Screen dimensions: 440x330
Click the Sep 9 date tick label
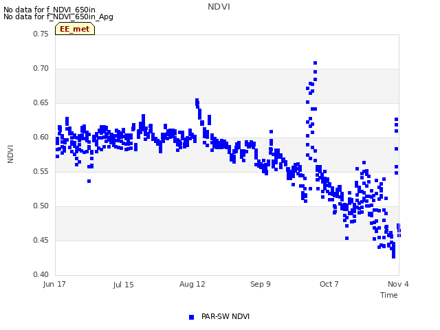(x=261, y=284)
